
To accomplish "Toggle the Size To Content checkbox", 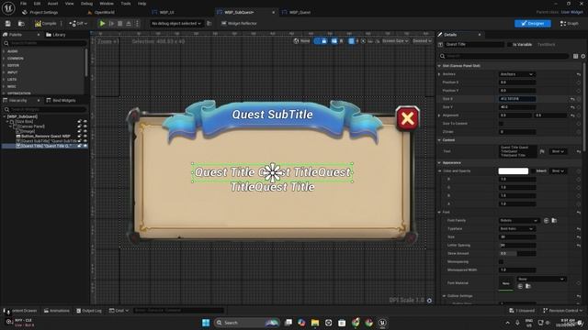I will pos(501,124).
